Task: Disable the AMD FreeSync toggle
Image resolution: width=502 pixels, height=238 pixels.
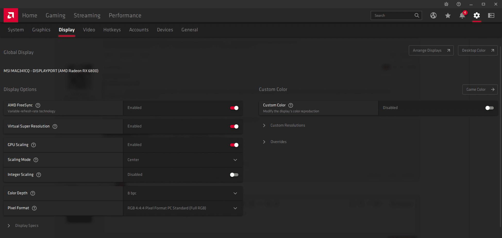Action: [x=234, y=108]
